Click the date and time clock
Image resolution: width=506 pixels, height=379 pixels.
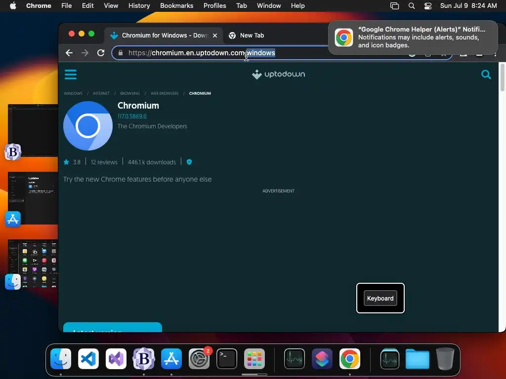coord(468,6)
